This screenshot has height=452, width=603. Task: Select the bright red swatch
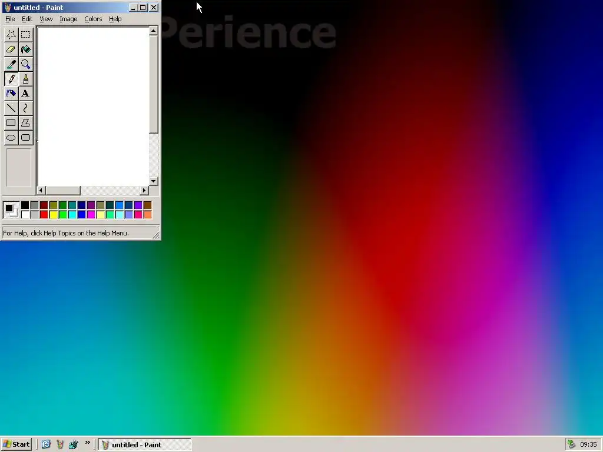click(44, 214)
